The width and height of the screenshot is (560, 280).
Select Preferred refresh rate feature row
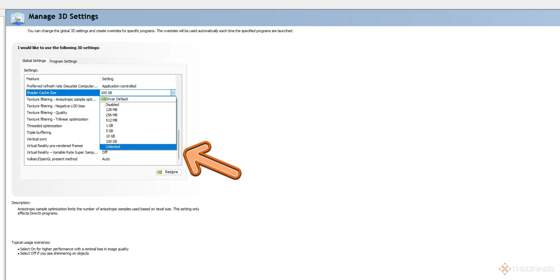click(62, 86)
